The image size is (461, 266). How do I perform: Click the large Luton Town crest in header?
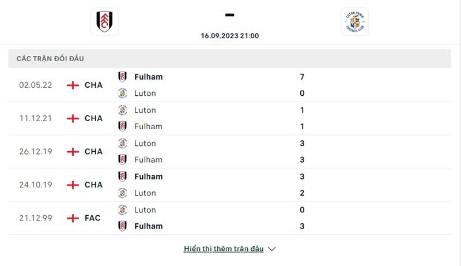pyautogui.click(x=354, y=21)
